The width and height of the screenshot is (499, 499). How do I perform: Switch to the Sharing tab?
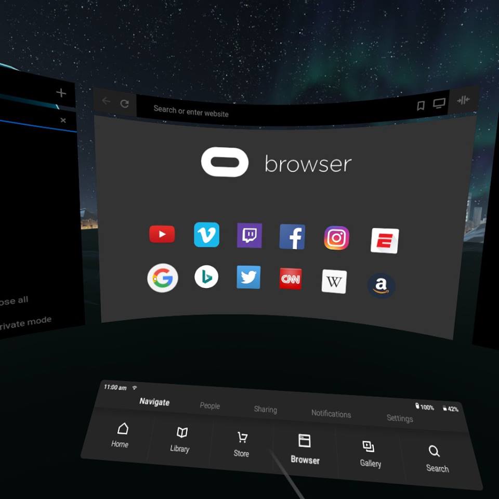[266, 409]
